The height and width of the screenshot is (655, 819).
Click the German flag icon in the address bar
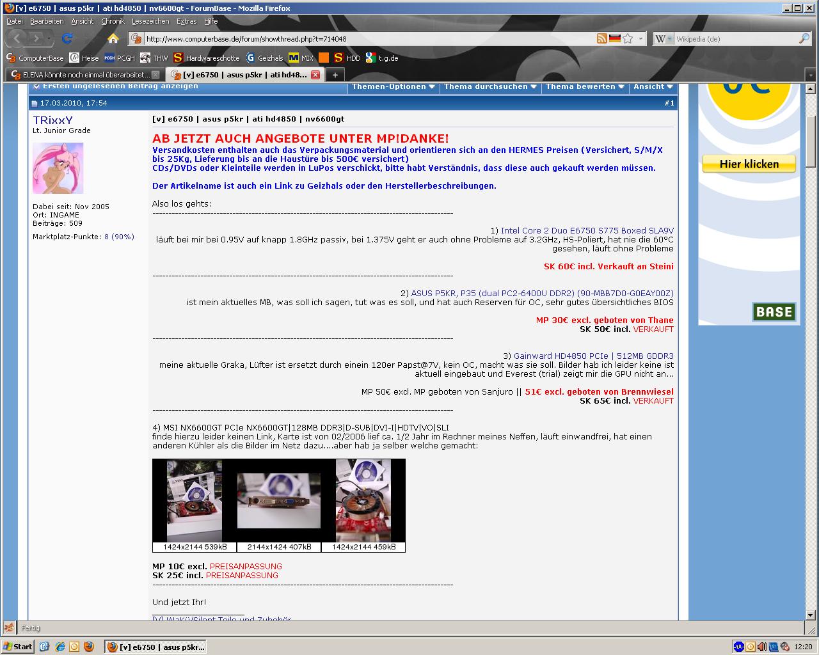coord(615,38)
